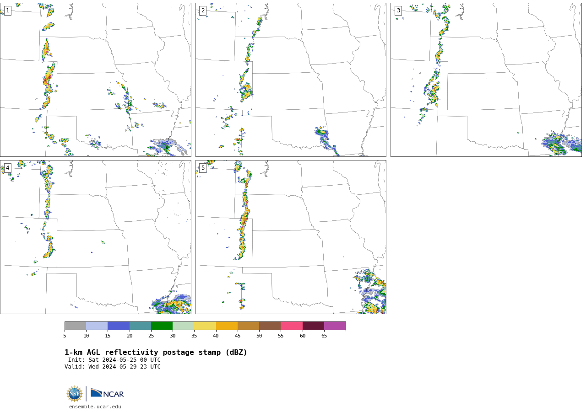Screen dimensions: 586x412
Task: Open ensemble member 1 reflectivity map
Action: tap(96, 80)
